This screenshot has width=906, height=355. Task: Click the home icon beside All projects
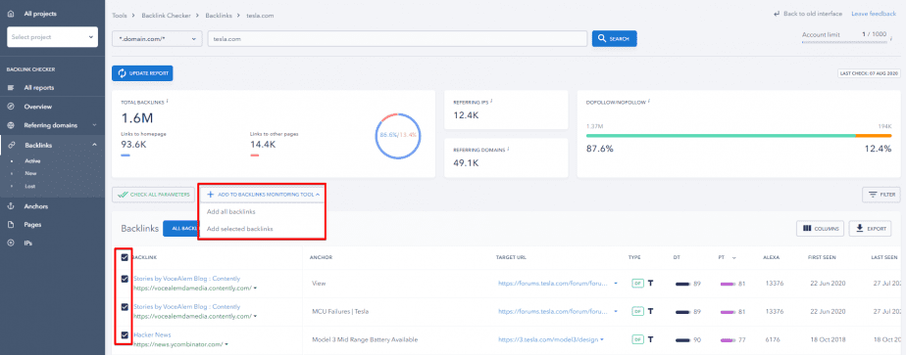pos(11,14)
